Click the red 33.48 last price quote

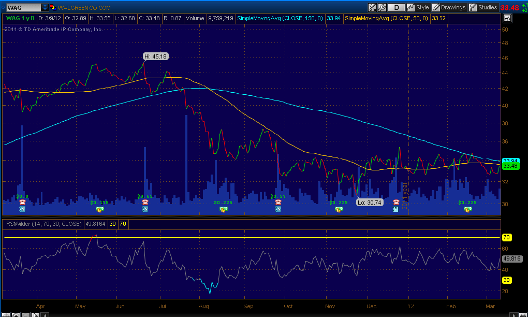pos(509,7)
